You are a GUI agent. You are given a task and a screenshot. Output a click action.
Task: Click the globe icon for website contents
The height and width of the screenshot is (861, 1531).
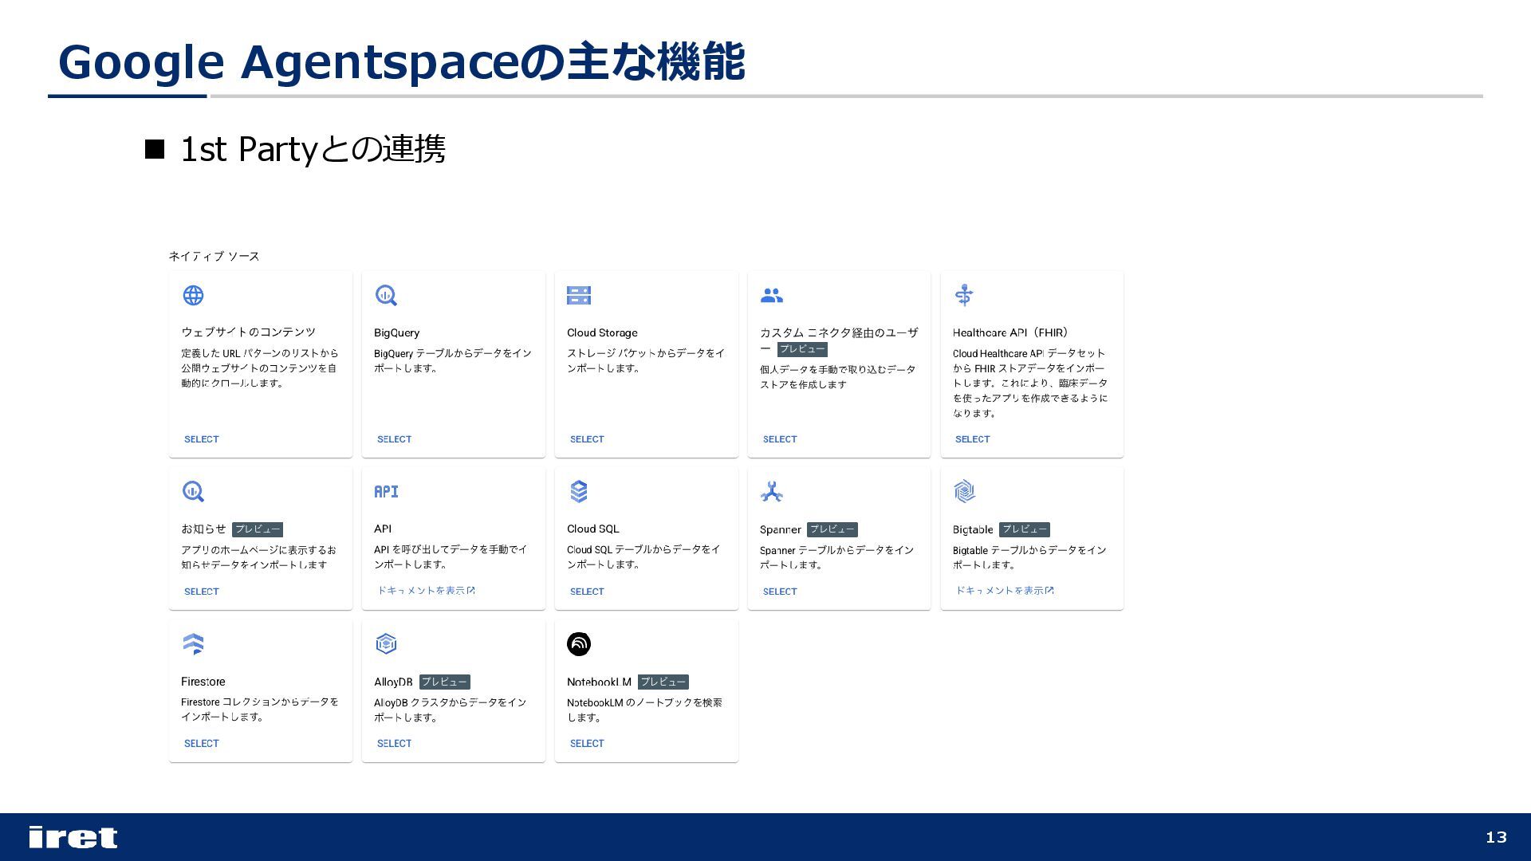click(193, 295)
